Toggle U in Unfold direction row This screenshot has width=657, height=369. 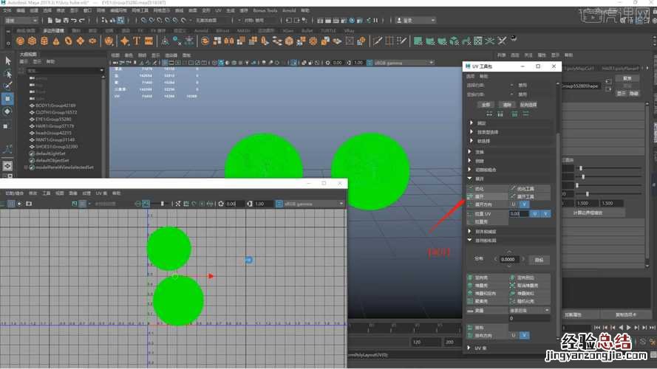(x=514, y=204)
